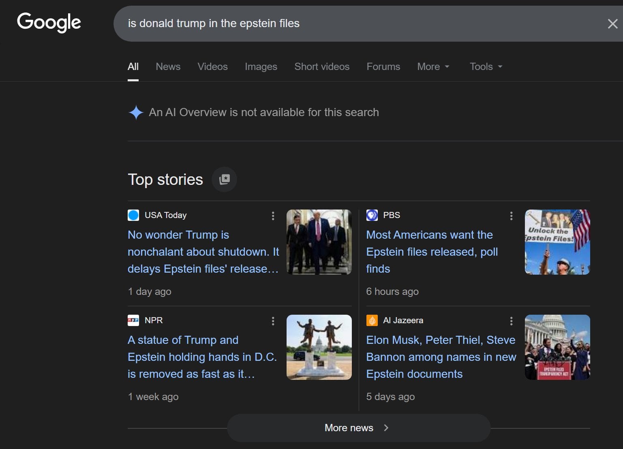Viewport: 623px width, 449px height.
Task: Click the PBS source icon
Action: click(372, 215)
